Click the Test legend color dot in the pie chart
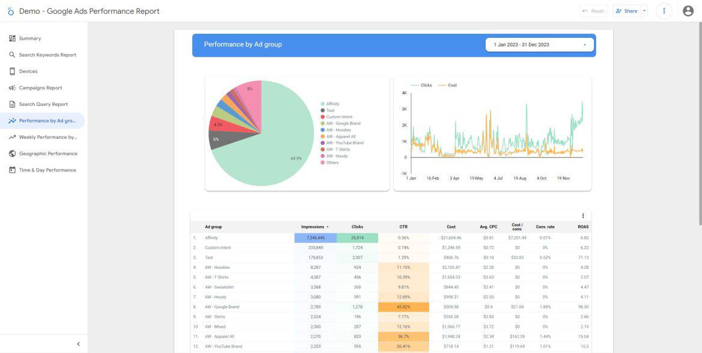This screenshot has width=702, height=353. coord(324,111)
